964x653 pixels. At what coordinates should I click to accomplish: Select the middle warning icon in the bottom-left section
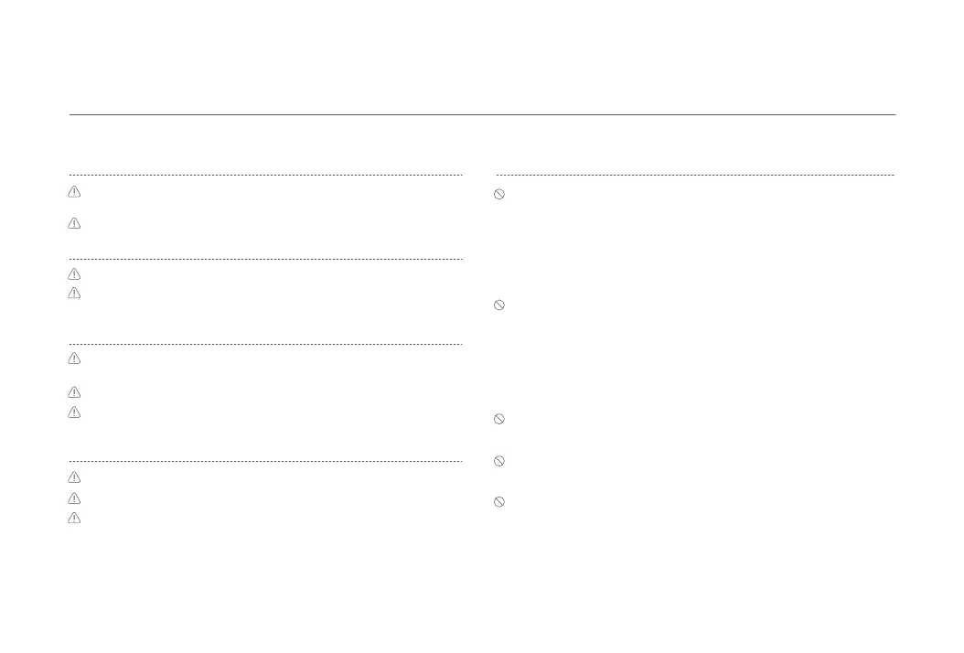75,498
